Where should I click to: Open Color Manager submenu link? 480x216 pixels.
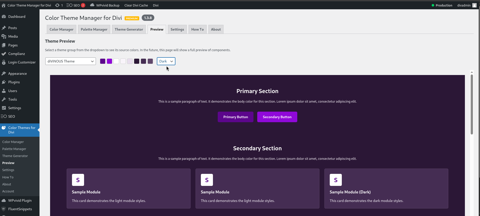(x=13, y=142)
